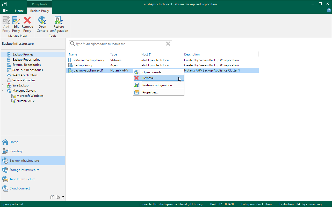The image size is (332, 207).
Task: Sort the list by the Host column
Action: point(146,54)
